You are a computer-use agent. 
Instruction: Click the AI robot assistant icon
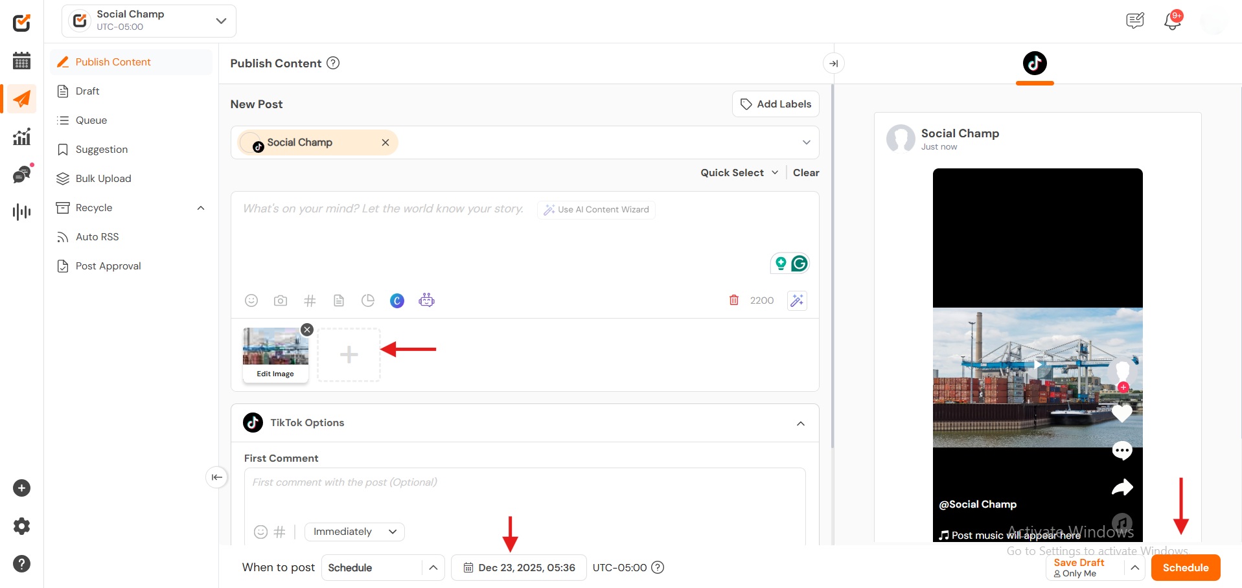[426, 300]
